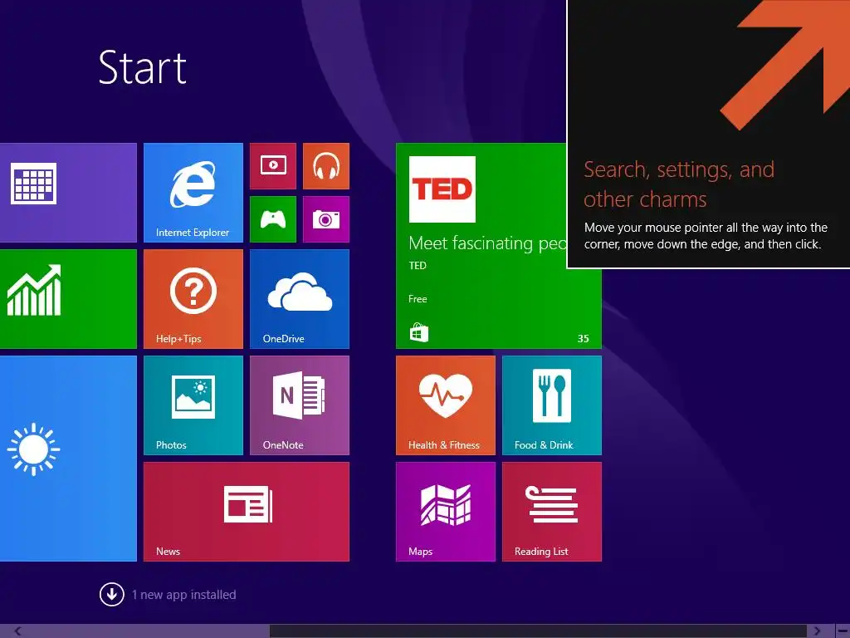This screenshot has width=850, height=638.
Task: Launch Internet Explorer tile
Action: click(x=193, y=193)
